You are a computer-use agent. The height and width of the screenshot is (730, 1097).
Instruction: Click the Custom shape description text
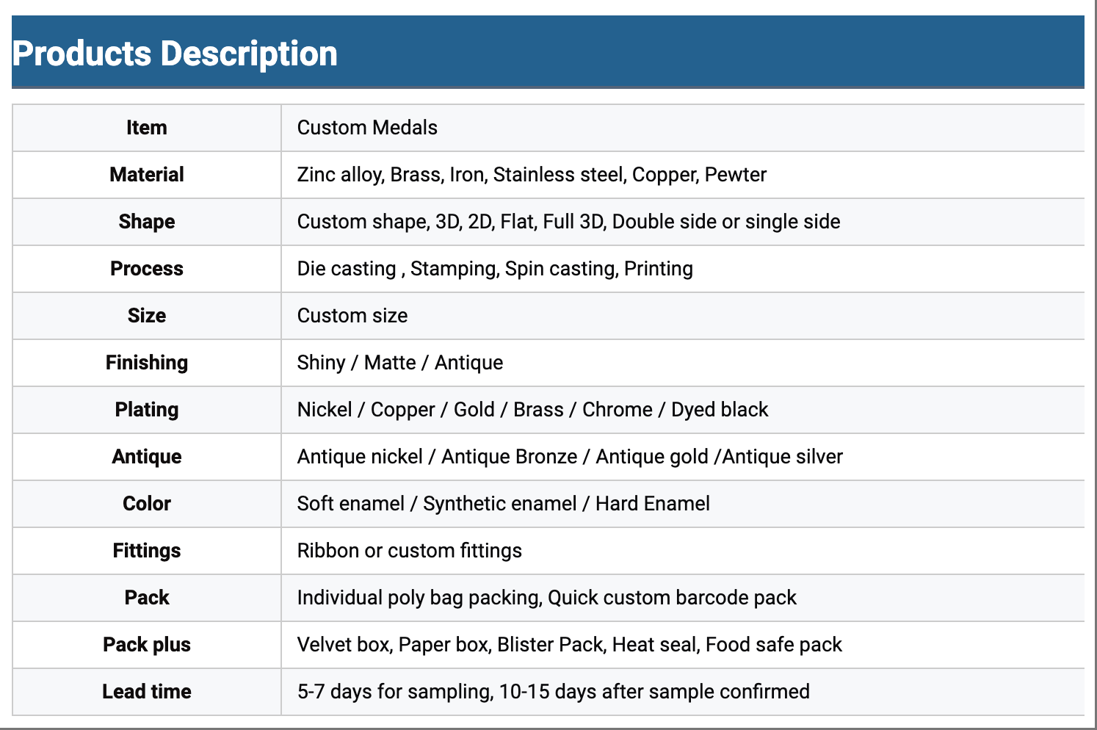[x=568, y=222]
